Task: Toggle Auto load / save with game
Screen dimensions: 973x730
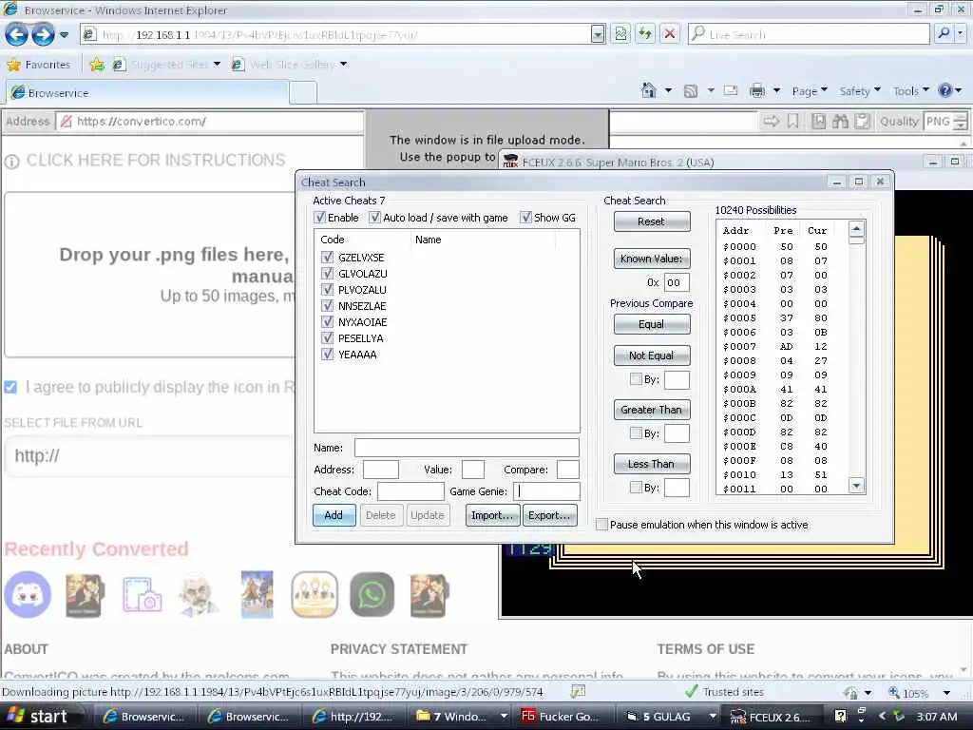Action: (374, 218)
